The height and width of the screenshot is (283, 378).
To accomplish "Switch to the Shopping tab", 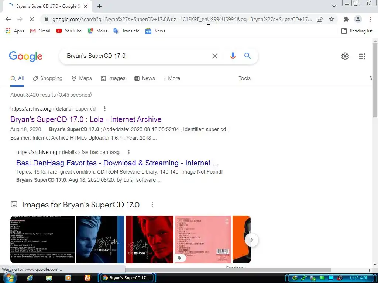I will pos(48,78).
